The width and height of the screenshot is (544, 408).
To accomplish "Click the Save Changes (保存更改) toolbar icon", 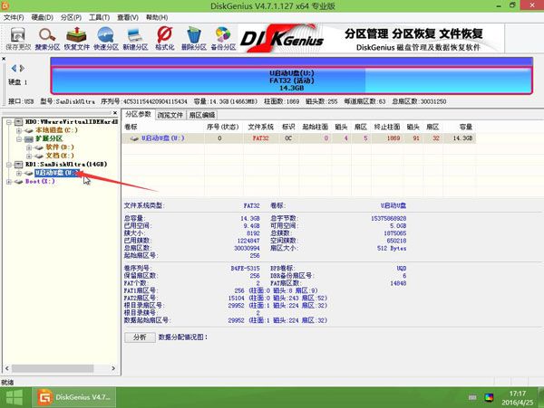I will coord(17,37).
